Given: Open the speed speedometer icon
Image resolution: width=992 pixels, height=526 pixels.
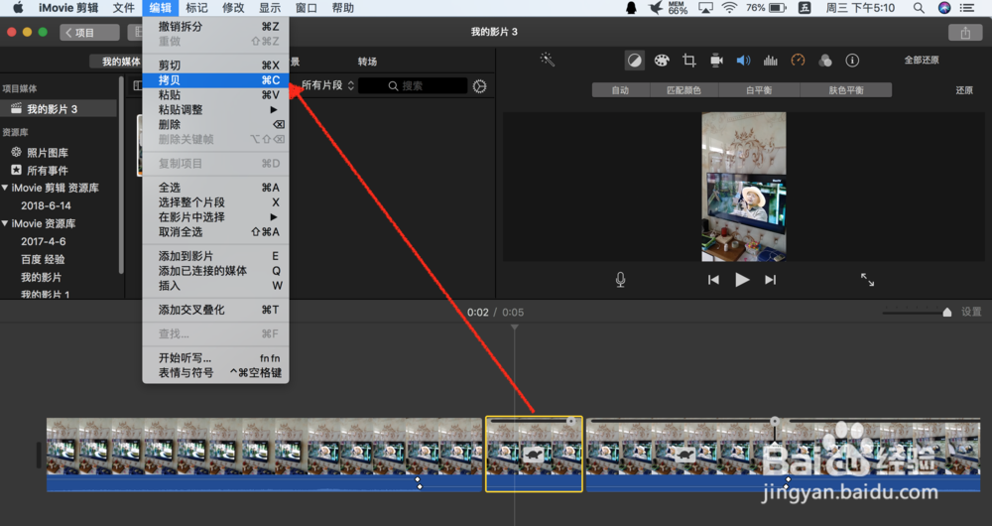Looking at the screenshot, I should point(798,61).
